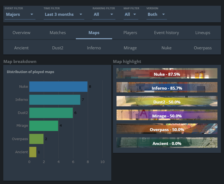Click the Nuke - 87.5% map highlight banner
The image size is (224, 184).
pos(167,73)
